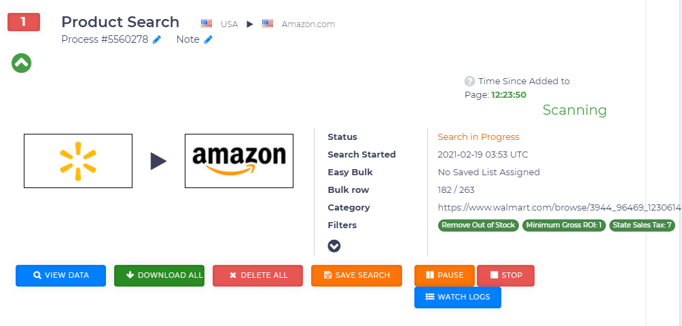Open Watch Logs
Viewport: 682px width, 326px height.
457,297
